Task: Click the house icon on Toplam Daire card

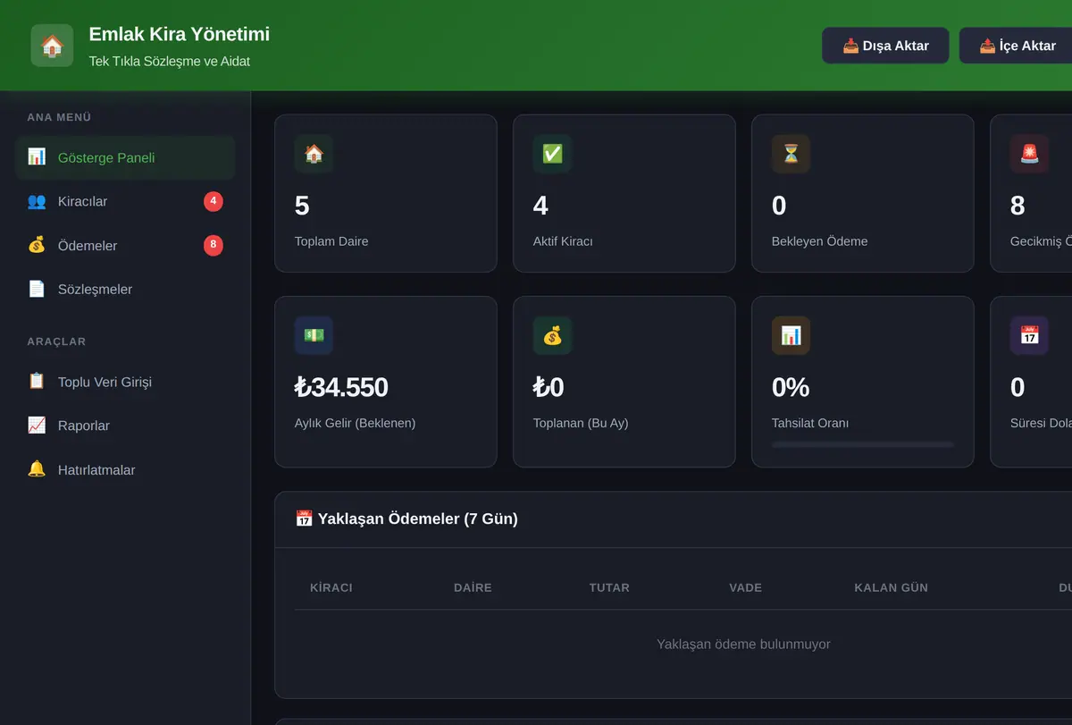Action: coord(314,154)
